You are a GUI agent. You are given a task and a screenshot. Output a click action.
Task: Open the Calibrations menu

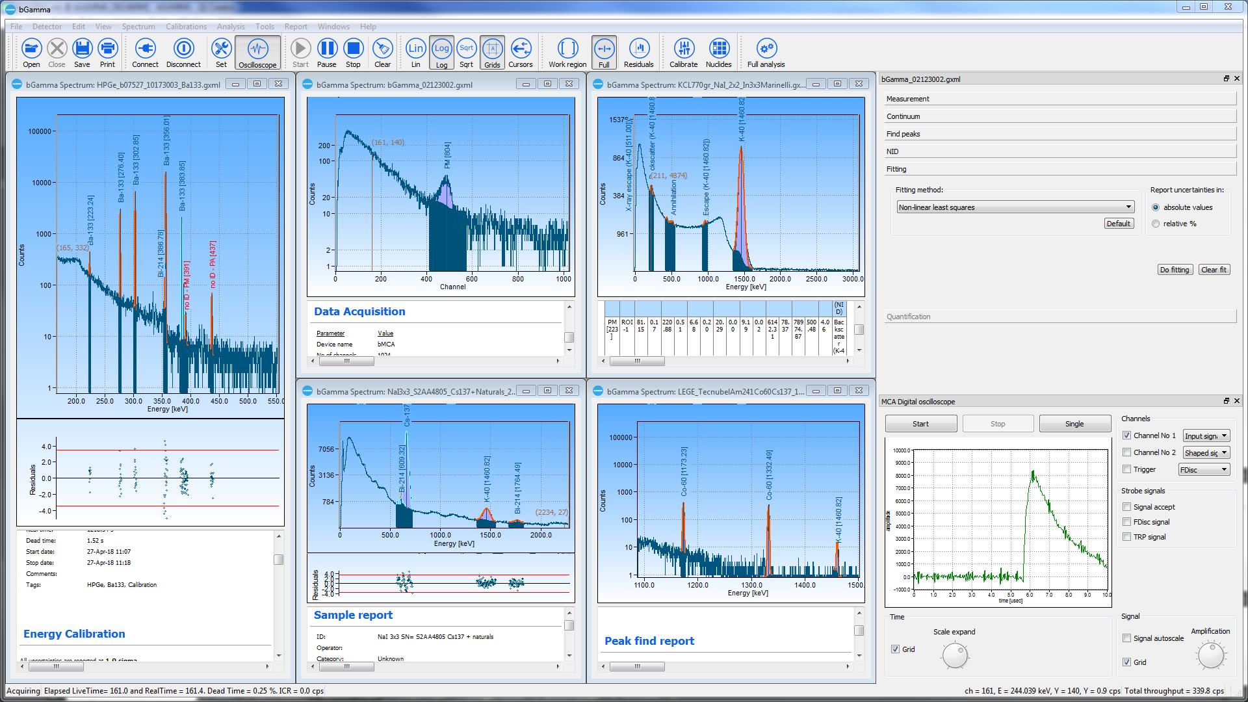click(186, 27)
